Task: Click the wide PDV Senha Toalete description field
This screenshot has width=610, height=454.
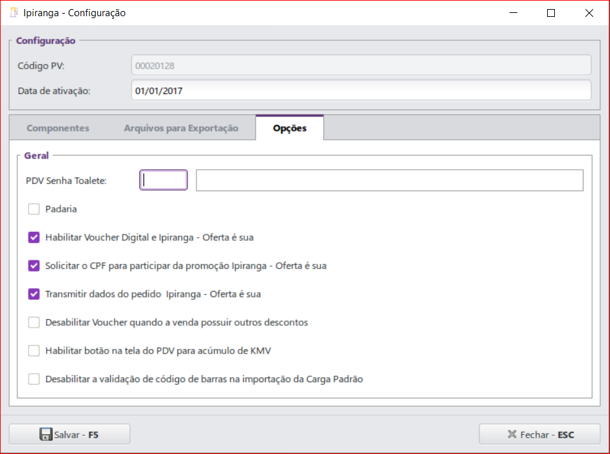Action: pyautogui.click(x=390, y=180)
